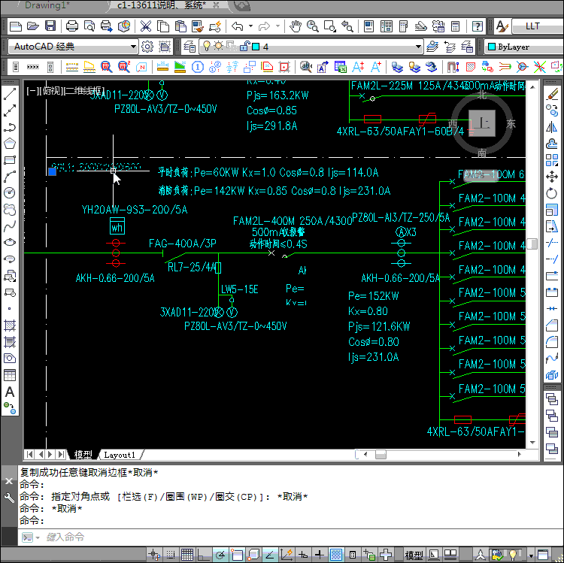This screenshot has width=564, height=563.
Task: Select the Line draw tool
Action: point(10,95)
